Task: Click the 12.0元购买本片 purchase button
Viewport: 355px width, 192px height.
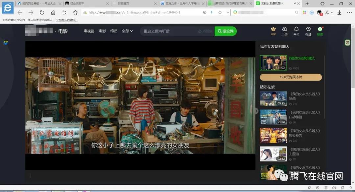Action: (x=291, y=77)
